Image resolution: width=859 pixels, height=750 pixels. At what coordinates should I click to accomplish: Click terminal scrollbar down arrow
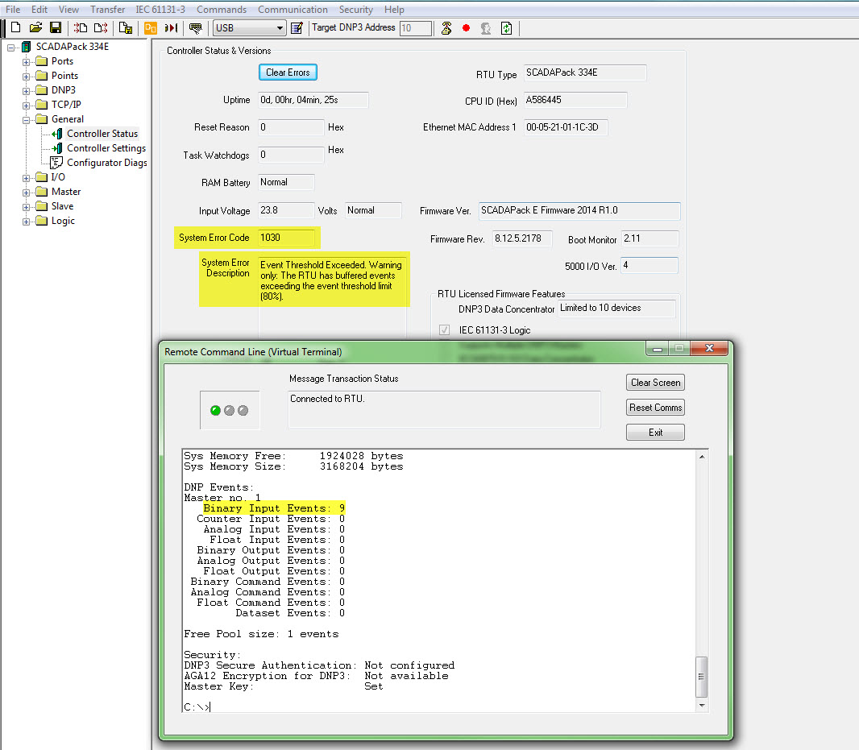coord(702,705)
